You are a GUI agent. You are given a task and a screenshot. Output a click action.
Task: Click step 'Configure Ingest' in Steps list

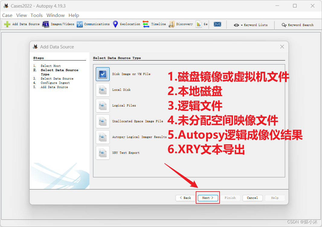click(x=55, y=83)
